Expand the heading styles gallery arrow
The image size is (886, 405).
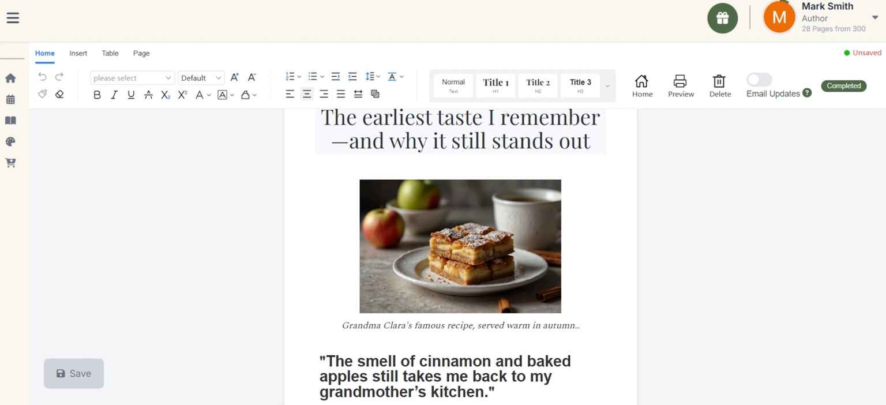[607, 86]
